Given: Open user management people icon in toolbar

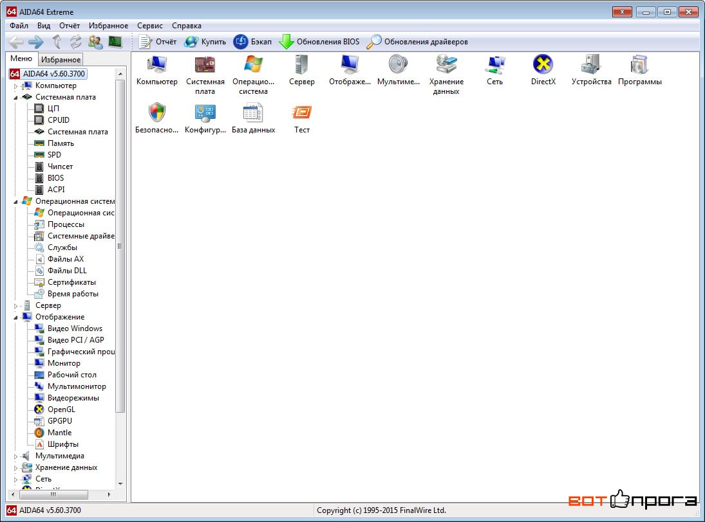Looking at the screenshot, I should point(95,42).
